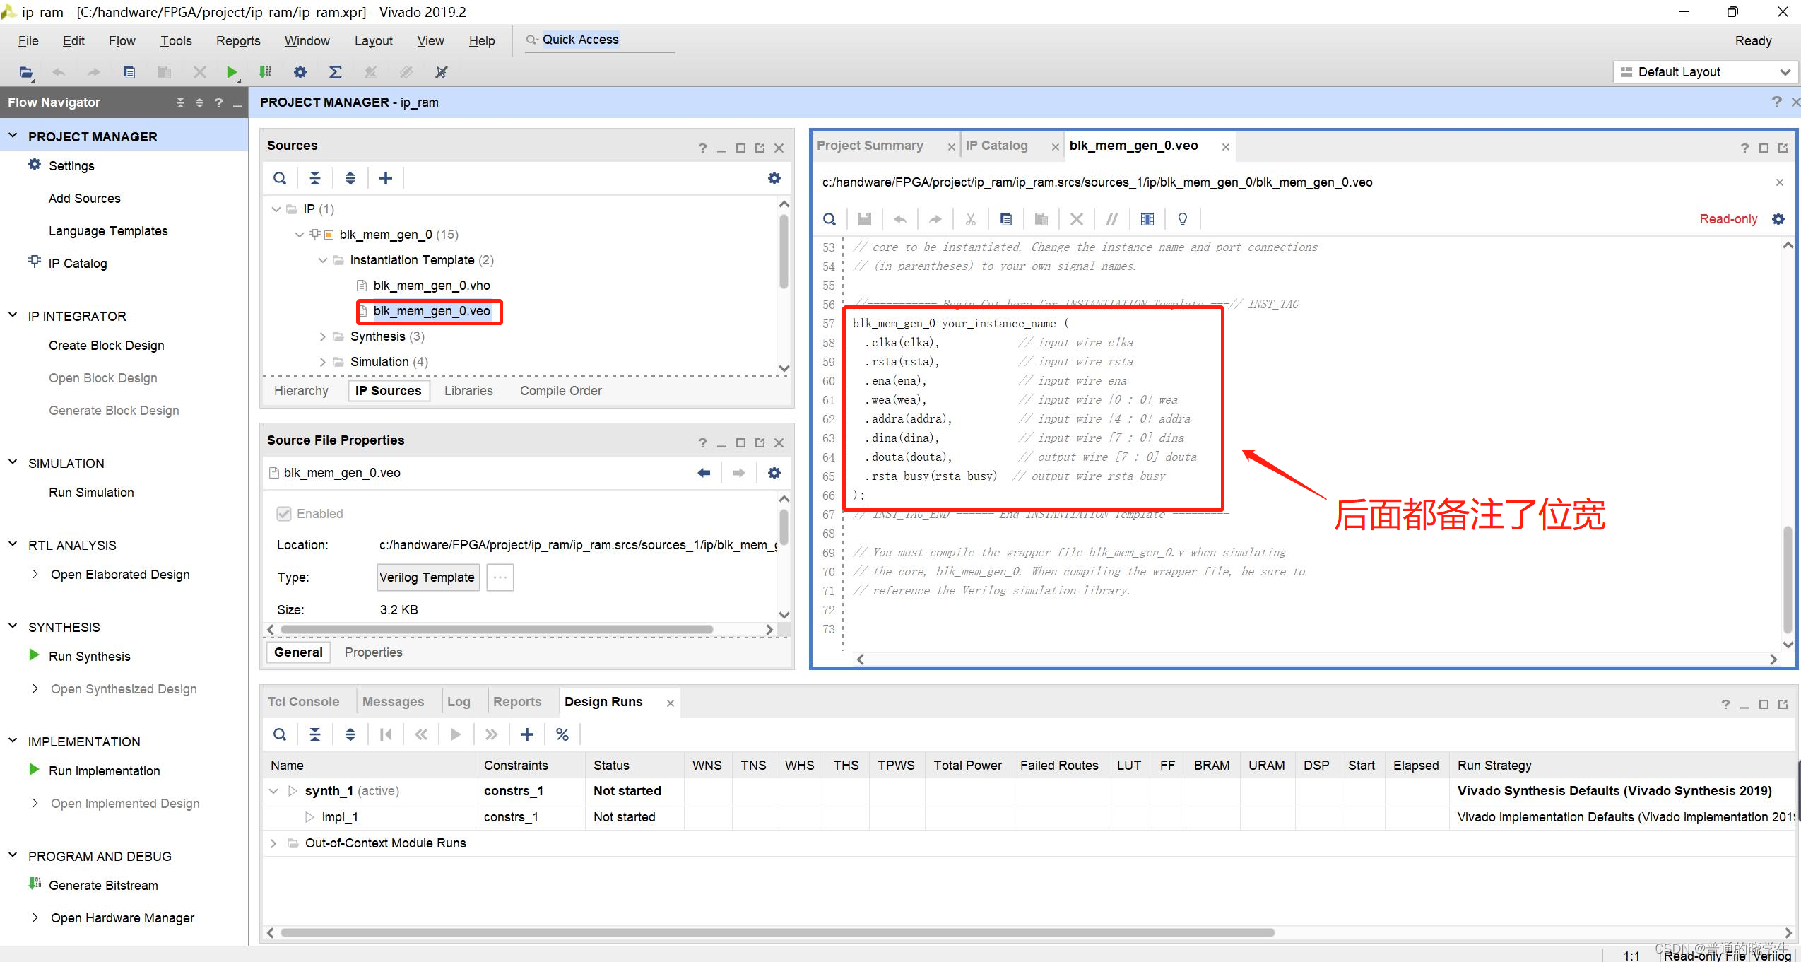
Task: Switch to the Tcl Console tab
Action: click(x=303, y=702)
